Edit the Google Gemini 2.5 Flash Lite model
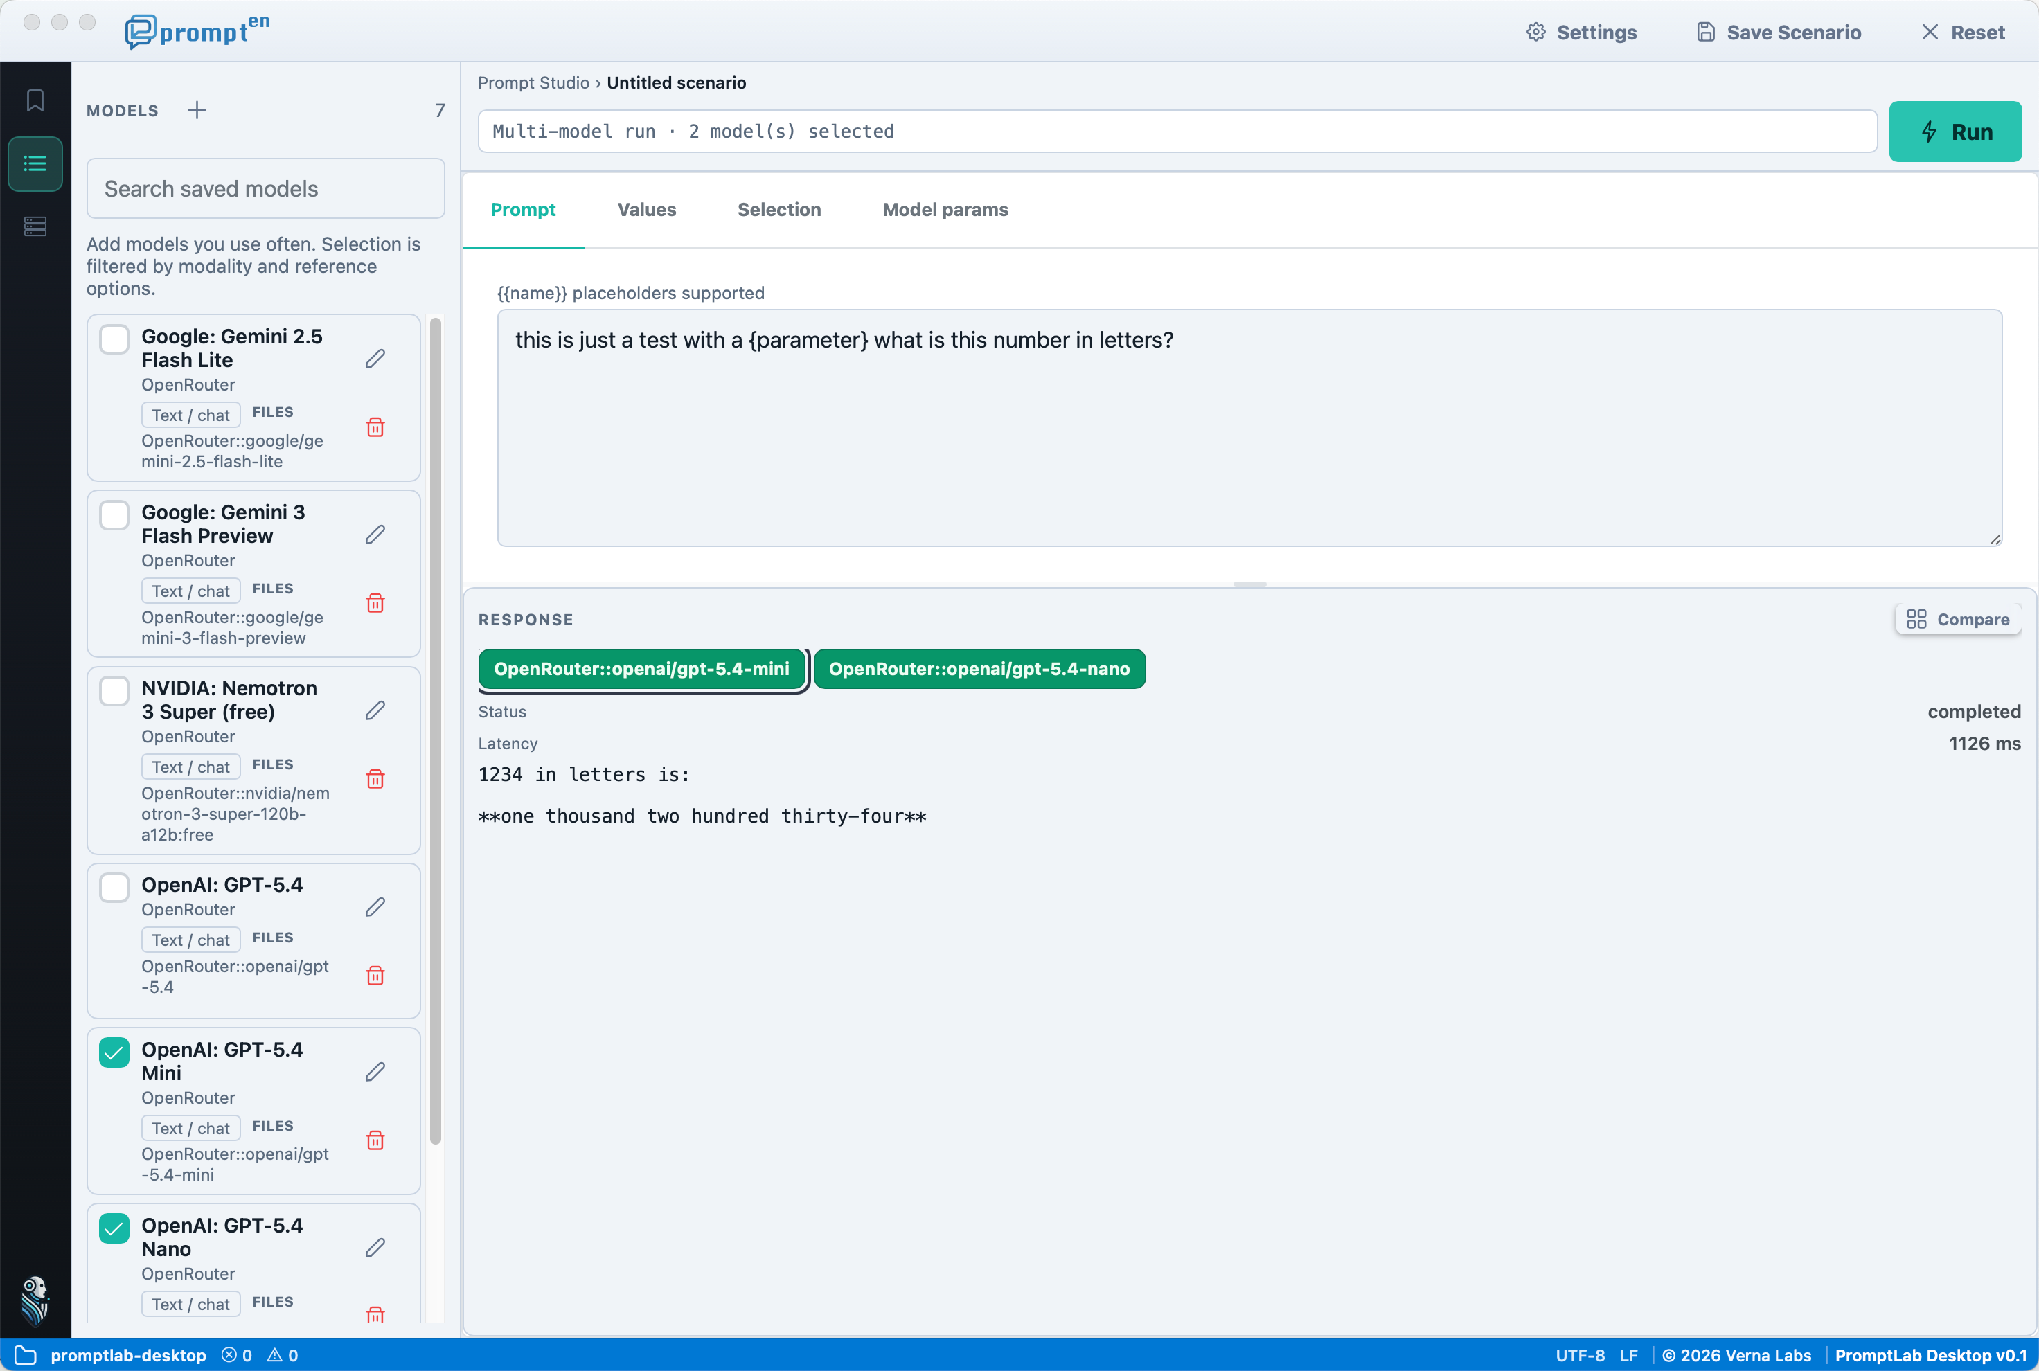The image size is (2039, 1371). [x=375, y=359]
